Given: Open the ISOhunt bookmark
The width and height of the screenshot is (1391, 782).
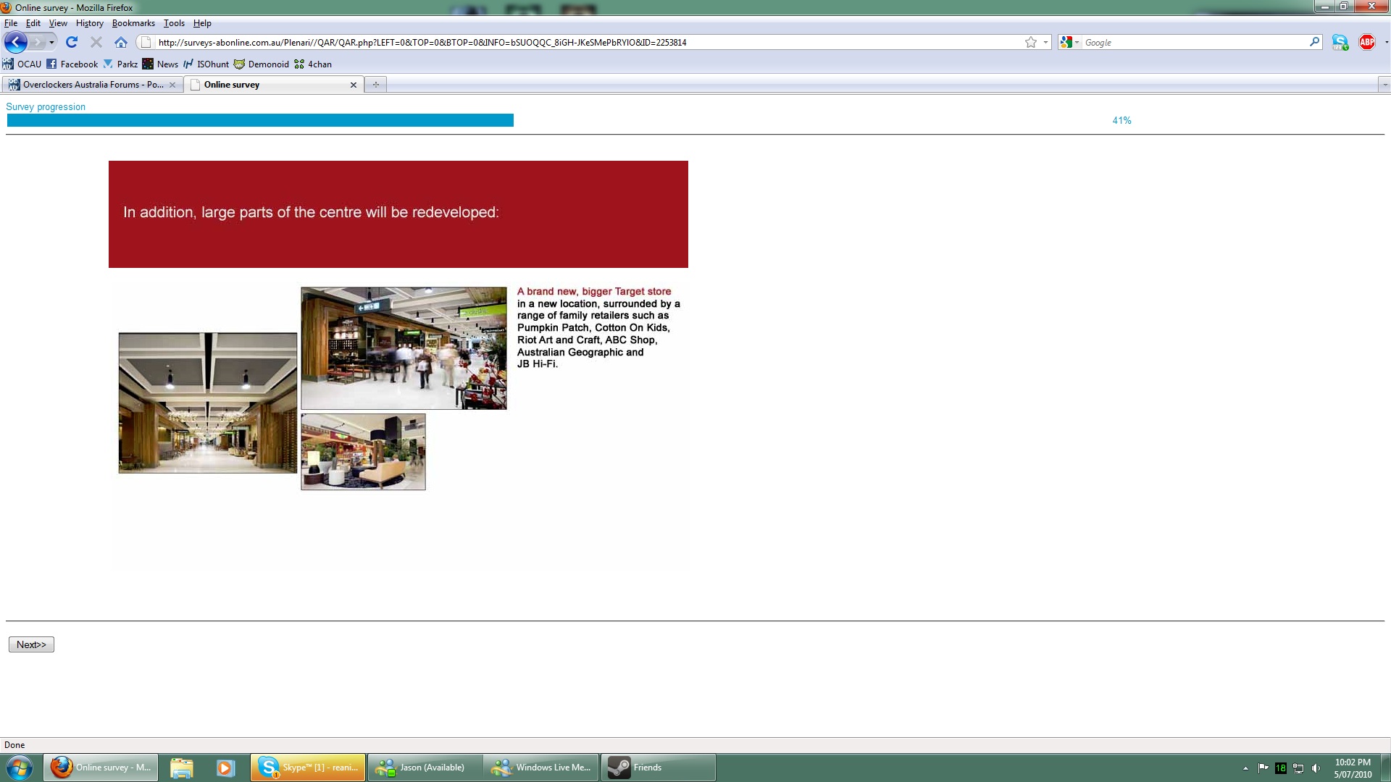Looking at the screenshot, I should pos(206,64).
